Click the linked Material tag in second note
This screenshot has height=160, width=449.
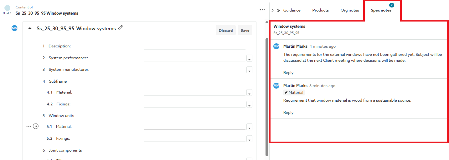tap(294, 92)
